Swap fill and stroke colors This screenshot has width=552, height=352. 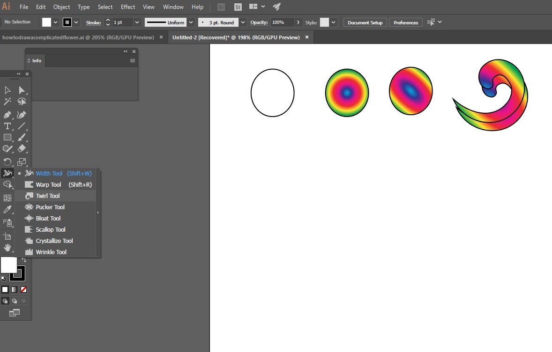tap(24, 260)
